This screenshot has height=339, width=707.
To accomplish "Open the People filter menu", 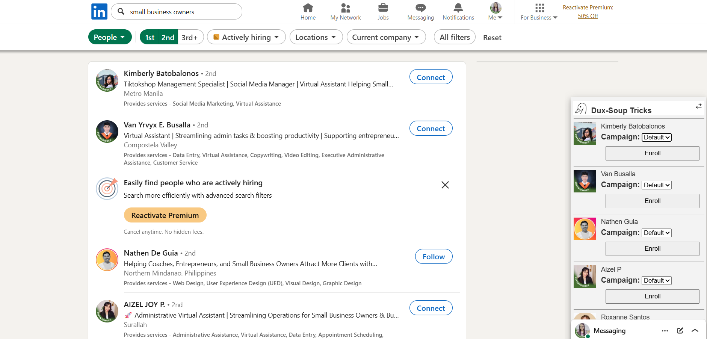I will click(x=110, y=37).
